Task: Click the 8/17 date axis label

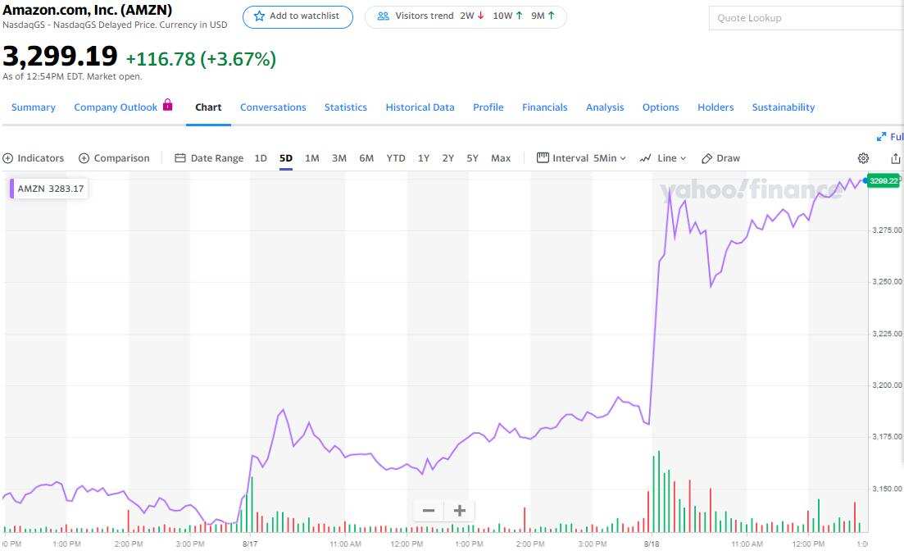Action: point(250,544)
